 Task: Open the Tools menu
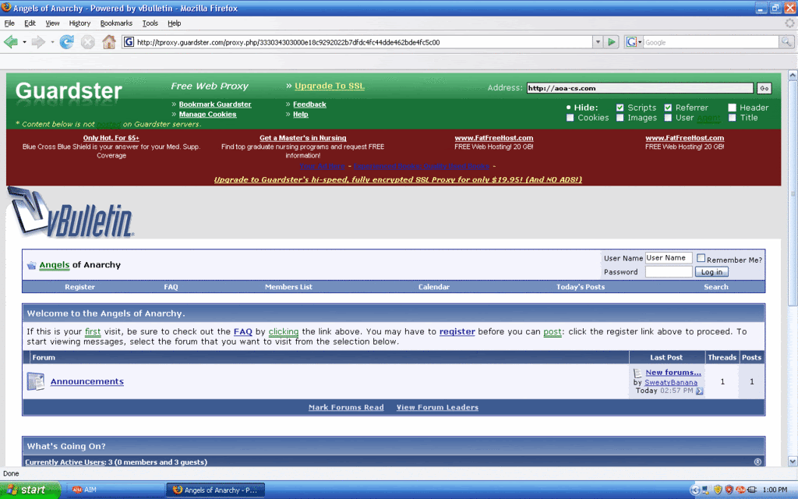(x=150, y=23)
